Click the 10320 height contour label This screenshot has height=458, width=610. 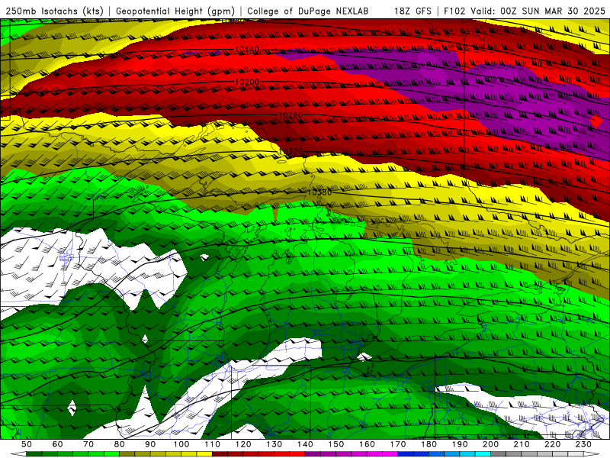pos(291,151)
